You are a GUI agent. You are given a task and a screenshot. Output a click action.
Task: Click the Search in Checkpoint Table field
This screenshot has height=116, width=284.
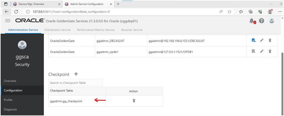(76, 83)
